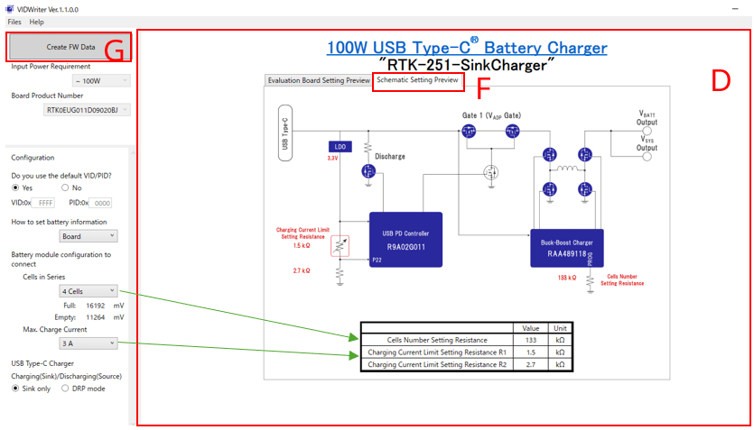The height and width of the screenshot is (430, 754).
Task: Click the PID hex input field
Action: [x=100, y=204]
